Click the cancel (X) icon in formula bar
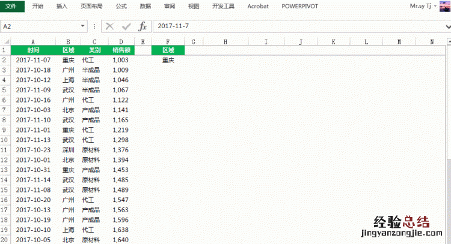The width and height of the screenshot is (451, 244). tap(109, 26)
